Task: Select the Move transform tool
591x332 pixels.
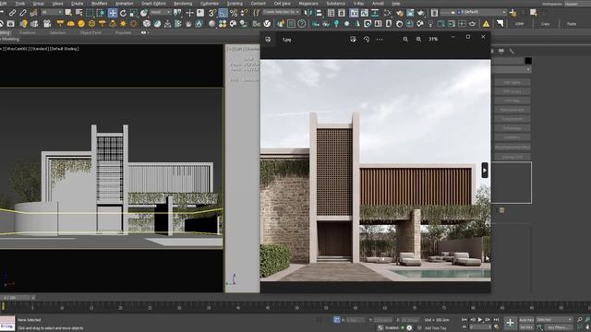Action: pos(113,13)
